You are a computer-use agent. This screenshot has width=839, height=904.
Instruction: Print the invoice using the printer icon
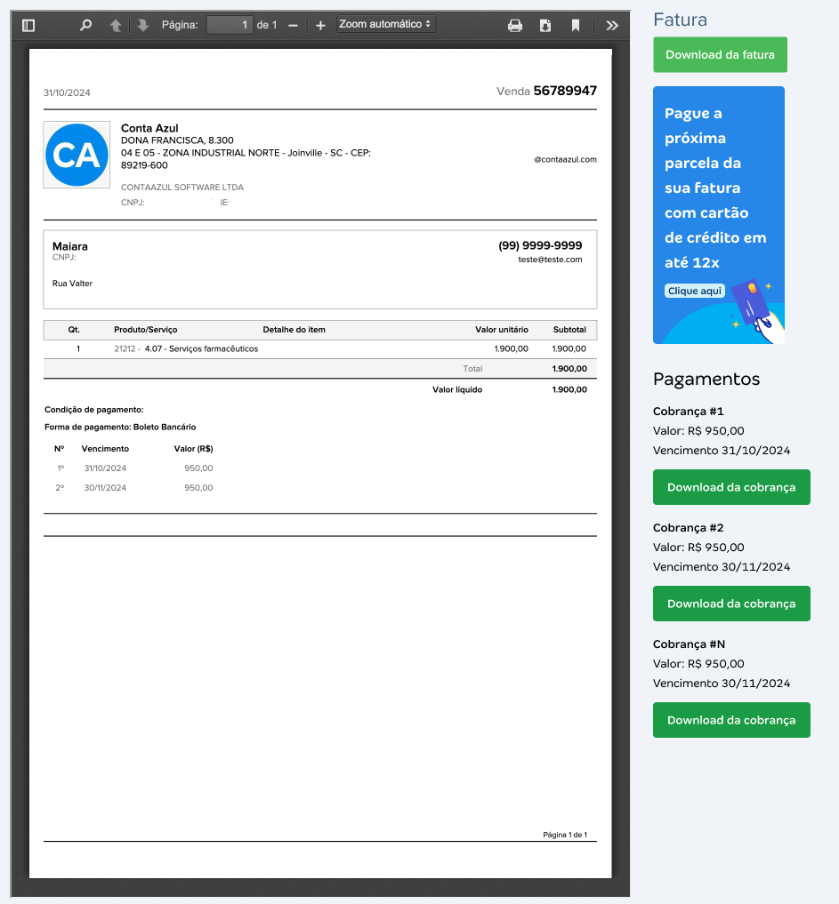515,26
